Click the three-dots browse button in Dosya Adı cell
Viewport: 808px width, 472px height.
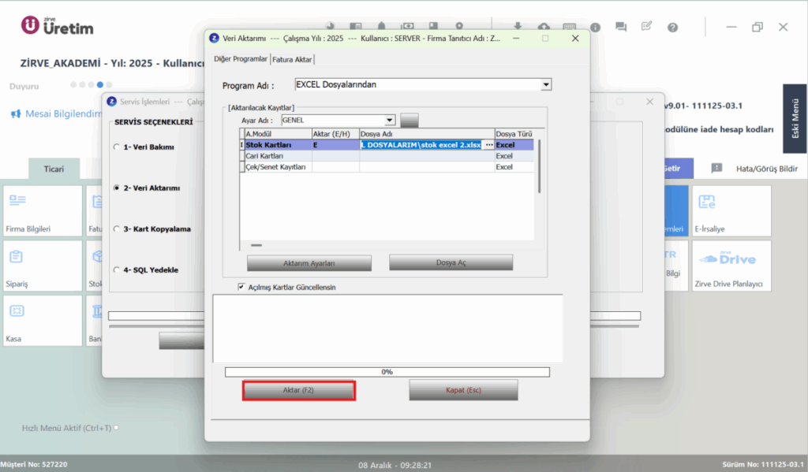tap(489, 145)
